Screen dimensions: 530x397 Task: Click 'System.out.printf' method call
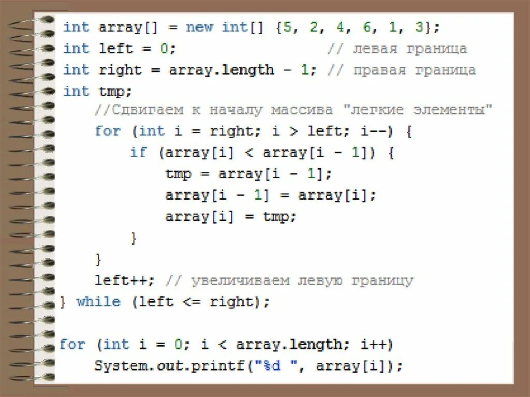170,366
